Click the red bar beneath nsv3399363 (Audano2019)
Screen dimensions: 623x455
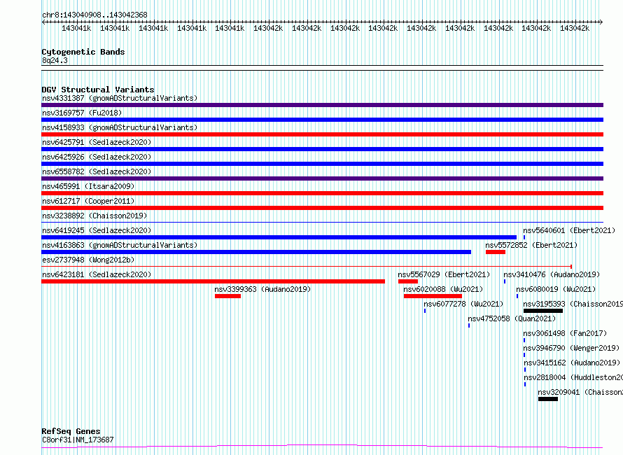(227, 296)
